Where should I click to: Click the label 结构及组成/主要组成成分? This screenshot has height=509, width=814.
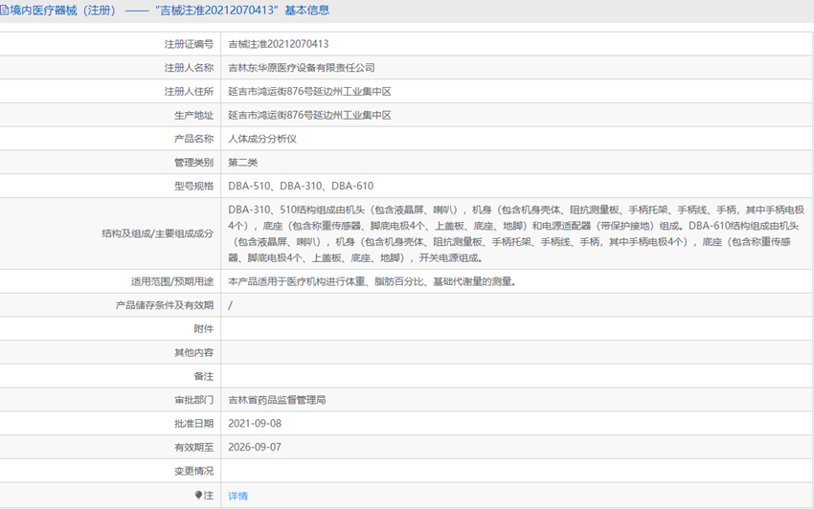point(158,233)
